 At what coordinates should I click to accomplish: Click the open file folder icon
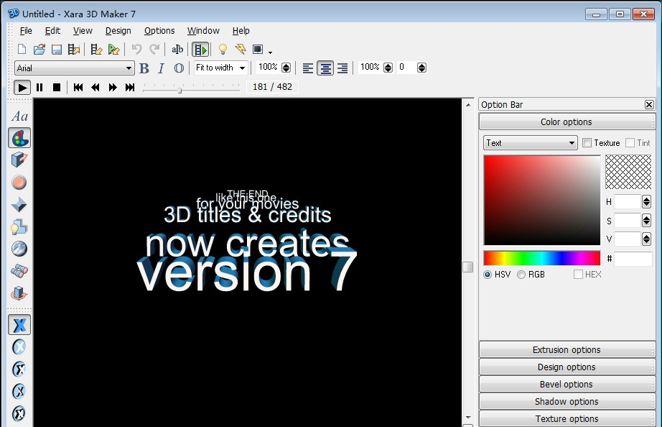(39, 50)
